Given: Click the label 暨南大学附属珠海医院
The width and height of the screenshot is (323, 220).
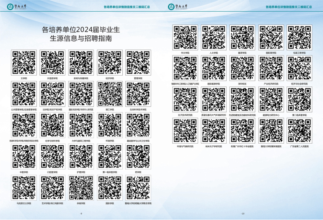Looking at the screenshot, I should pos(271,146).
